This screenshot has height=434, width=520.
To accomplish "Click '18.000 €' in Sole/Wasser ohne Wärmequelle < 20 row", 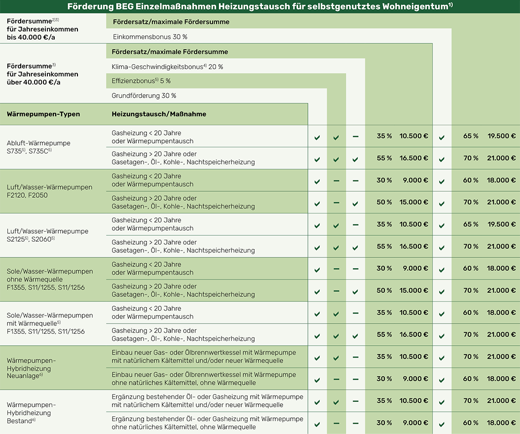I will 501,268.
